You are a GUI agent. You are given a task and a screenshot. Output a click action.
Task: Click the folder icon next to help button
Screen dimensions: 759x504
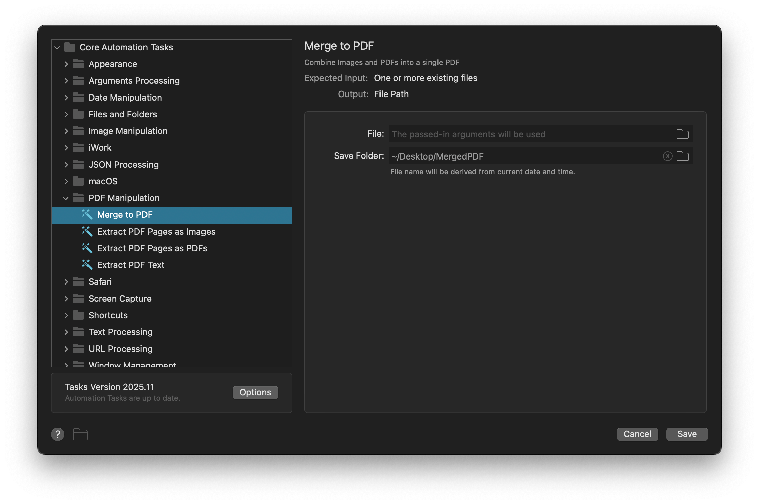pos(80,434)
